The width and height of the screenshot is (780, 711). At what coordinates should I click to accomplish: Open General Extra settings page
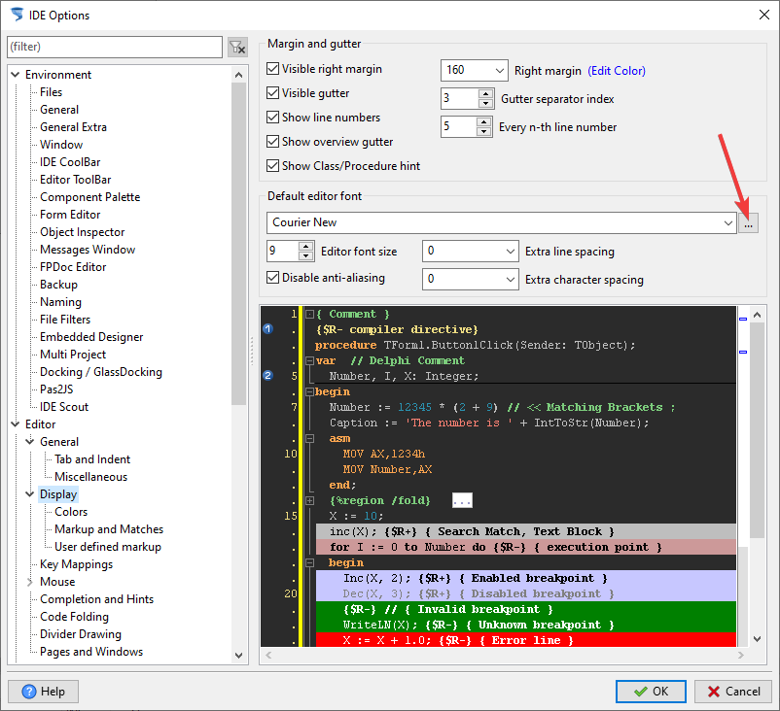coord(73,127)
